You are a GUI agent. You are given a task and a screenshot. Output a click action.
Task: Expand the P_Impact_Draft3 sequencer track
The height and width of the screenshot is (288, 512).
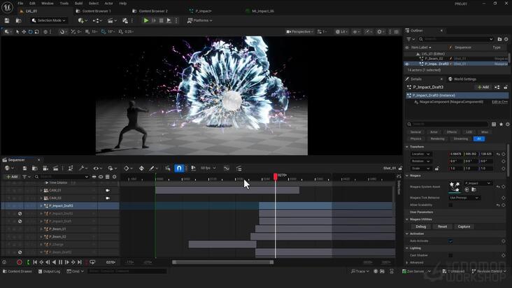(x=41, y=206)
